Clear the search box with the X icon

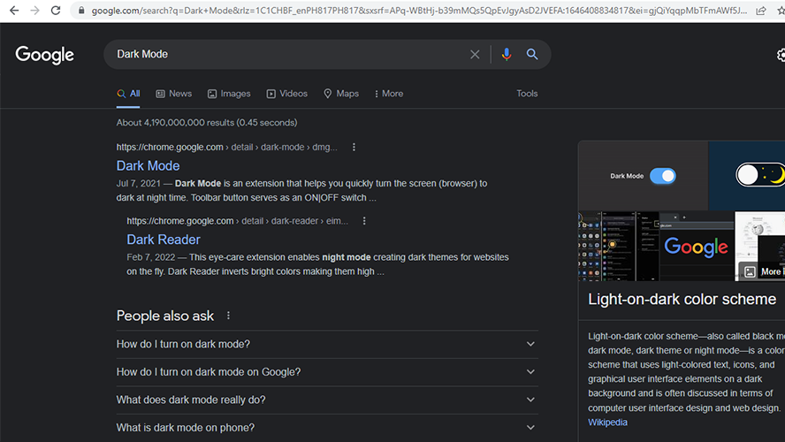475,54
